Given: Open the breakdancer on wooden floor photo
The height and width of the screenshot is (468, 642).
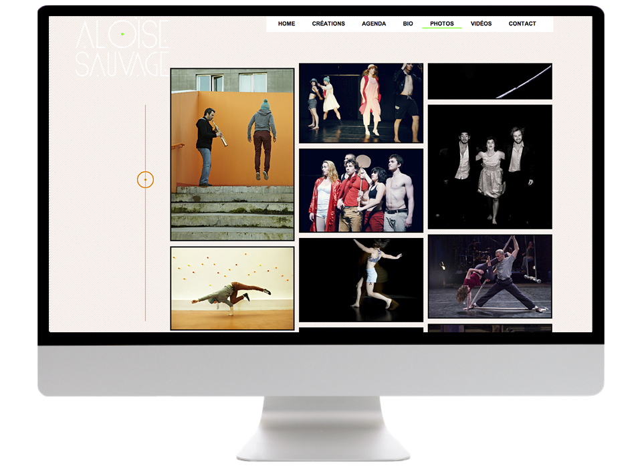Looking at the screenshot, I should pos(232,288).
